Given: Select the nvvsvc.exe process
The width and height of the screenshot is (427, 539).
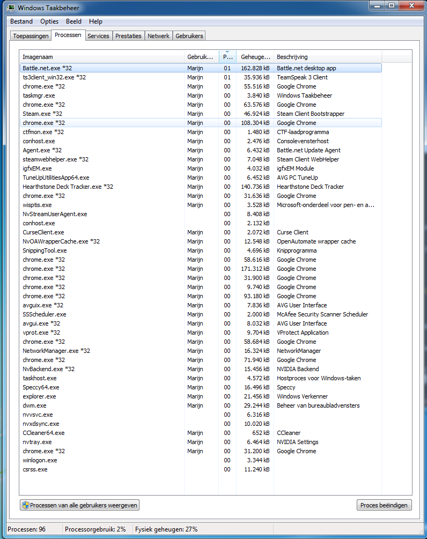Looking at the screenshot, I should coord(201,415).
